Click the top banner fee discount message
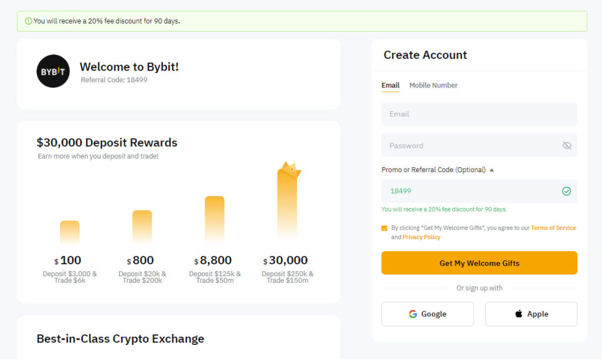This screenshot has width=602, height=359. (106, 21)
